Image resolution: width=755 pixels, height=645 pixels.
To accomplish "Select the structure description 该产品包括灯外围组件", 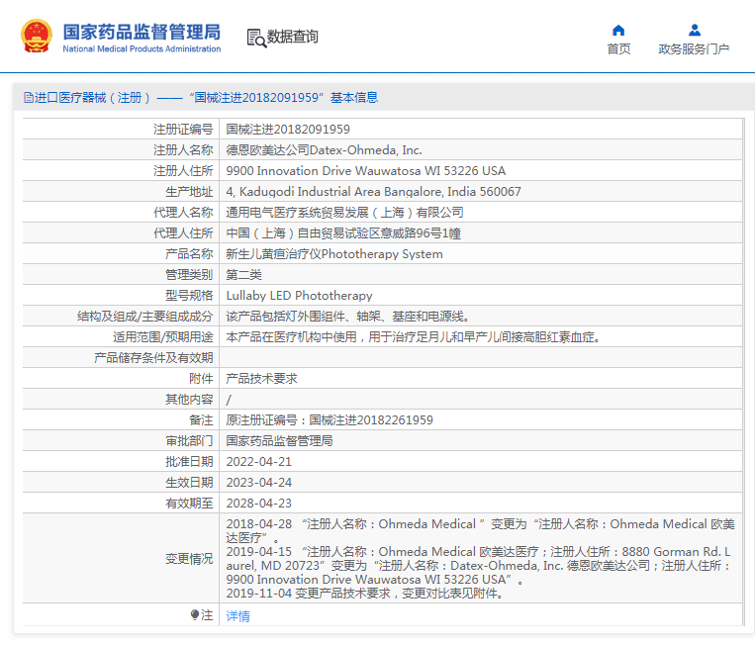I will (347, 317).
